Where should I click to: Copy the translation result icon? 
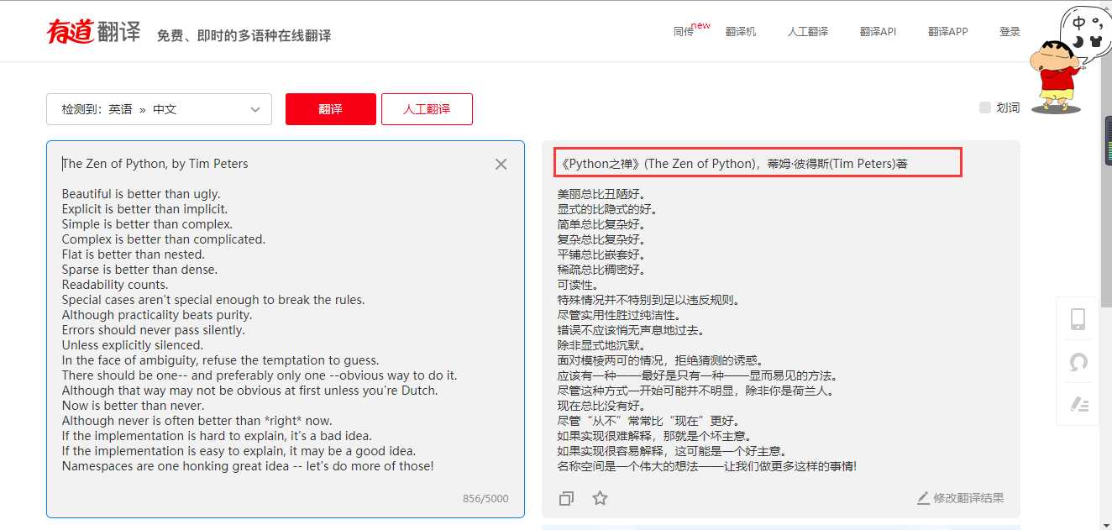(x=566, y=498)
